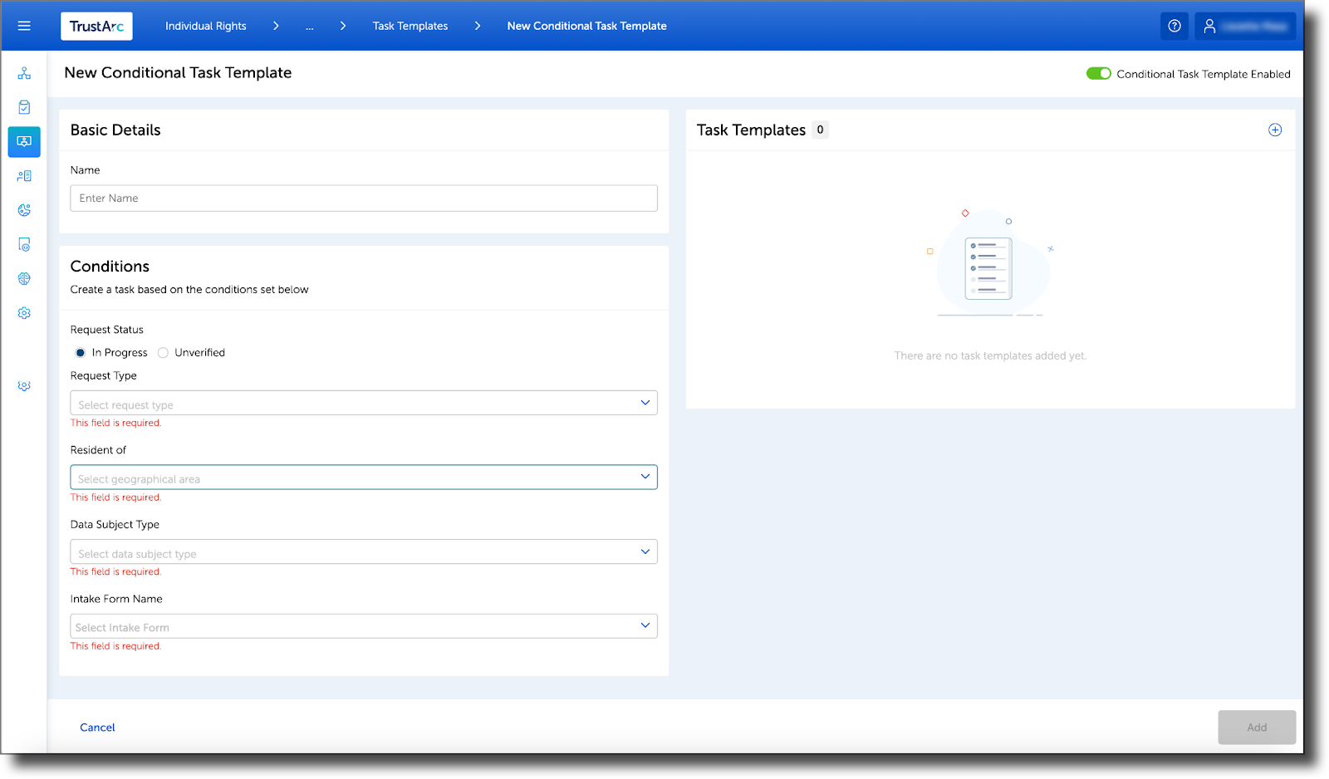This screenshot has width=1329, height=779.
Task: Navigate to Task Templates breadcrumb
Action: [409, 26]
